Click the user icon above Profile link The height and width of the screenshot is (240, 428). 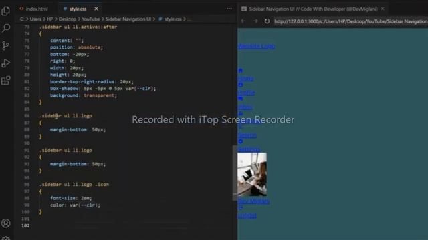241,85
